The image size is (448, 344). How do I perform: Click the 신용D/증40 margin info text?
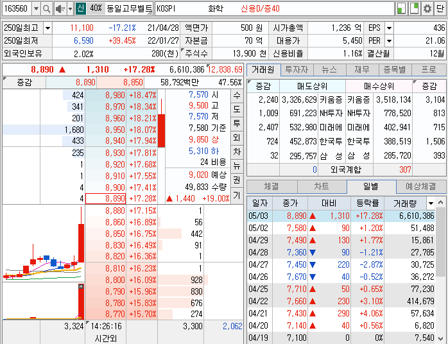coord(260,8)
